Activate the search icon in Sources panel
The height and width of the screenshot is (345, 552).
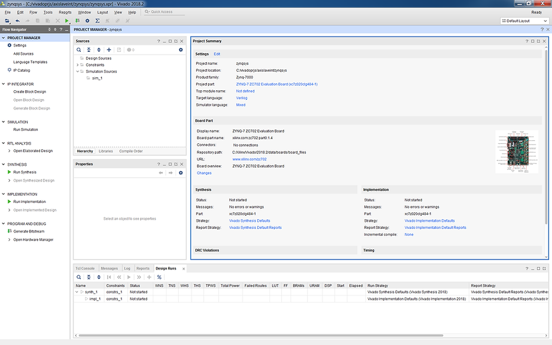pos(78,50)
